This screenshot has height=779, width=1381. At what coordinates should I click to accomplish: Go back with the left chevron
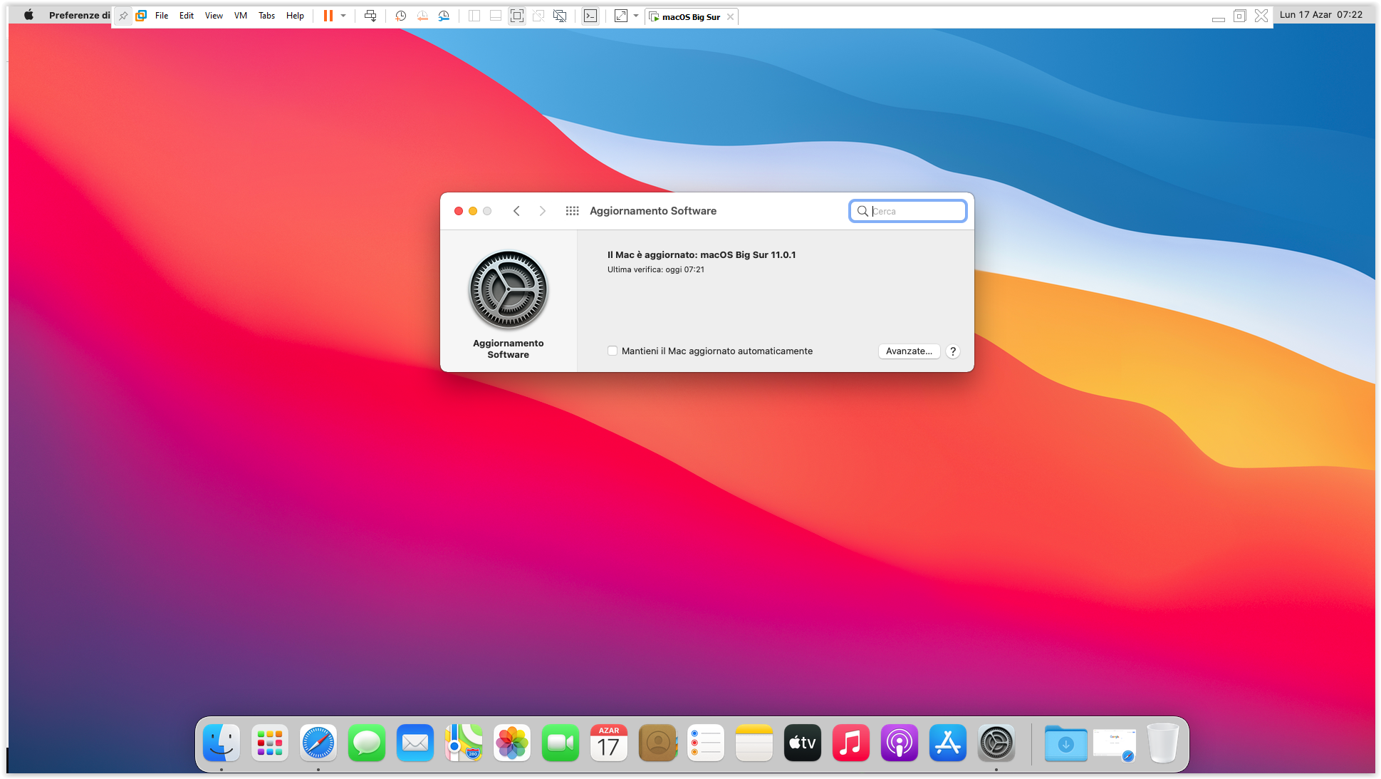pos(517,211)
